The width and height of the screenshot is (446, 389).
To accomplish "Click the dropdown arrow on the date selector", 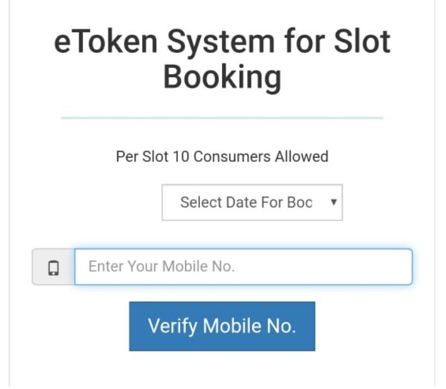I will pyautogui.click(x=333, y=202).
